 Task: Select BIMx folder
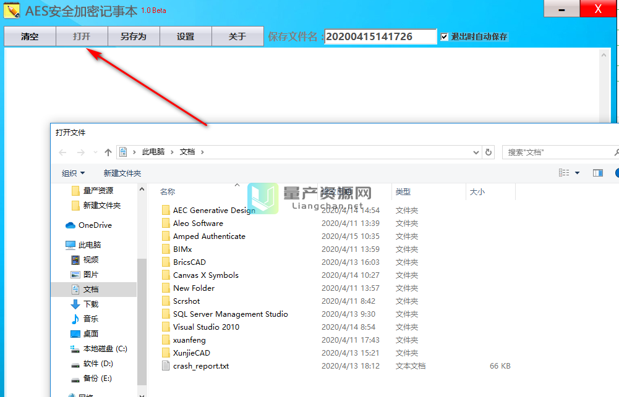tap(182, 249)
